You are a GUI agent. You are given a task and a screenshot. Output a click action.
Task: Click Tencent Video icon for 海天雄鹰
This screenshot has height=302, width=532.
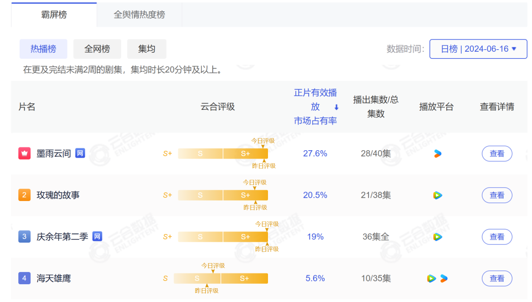point(432,278)
